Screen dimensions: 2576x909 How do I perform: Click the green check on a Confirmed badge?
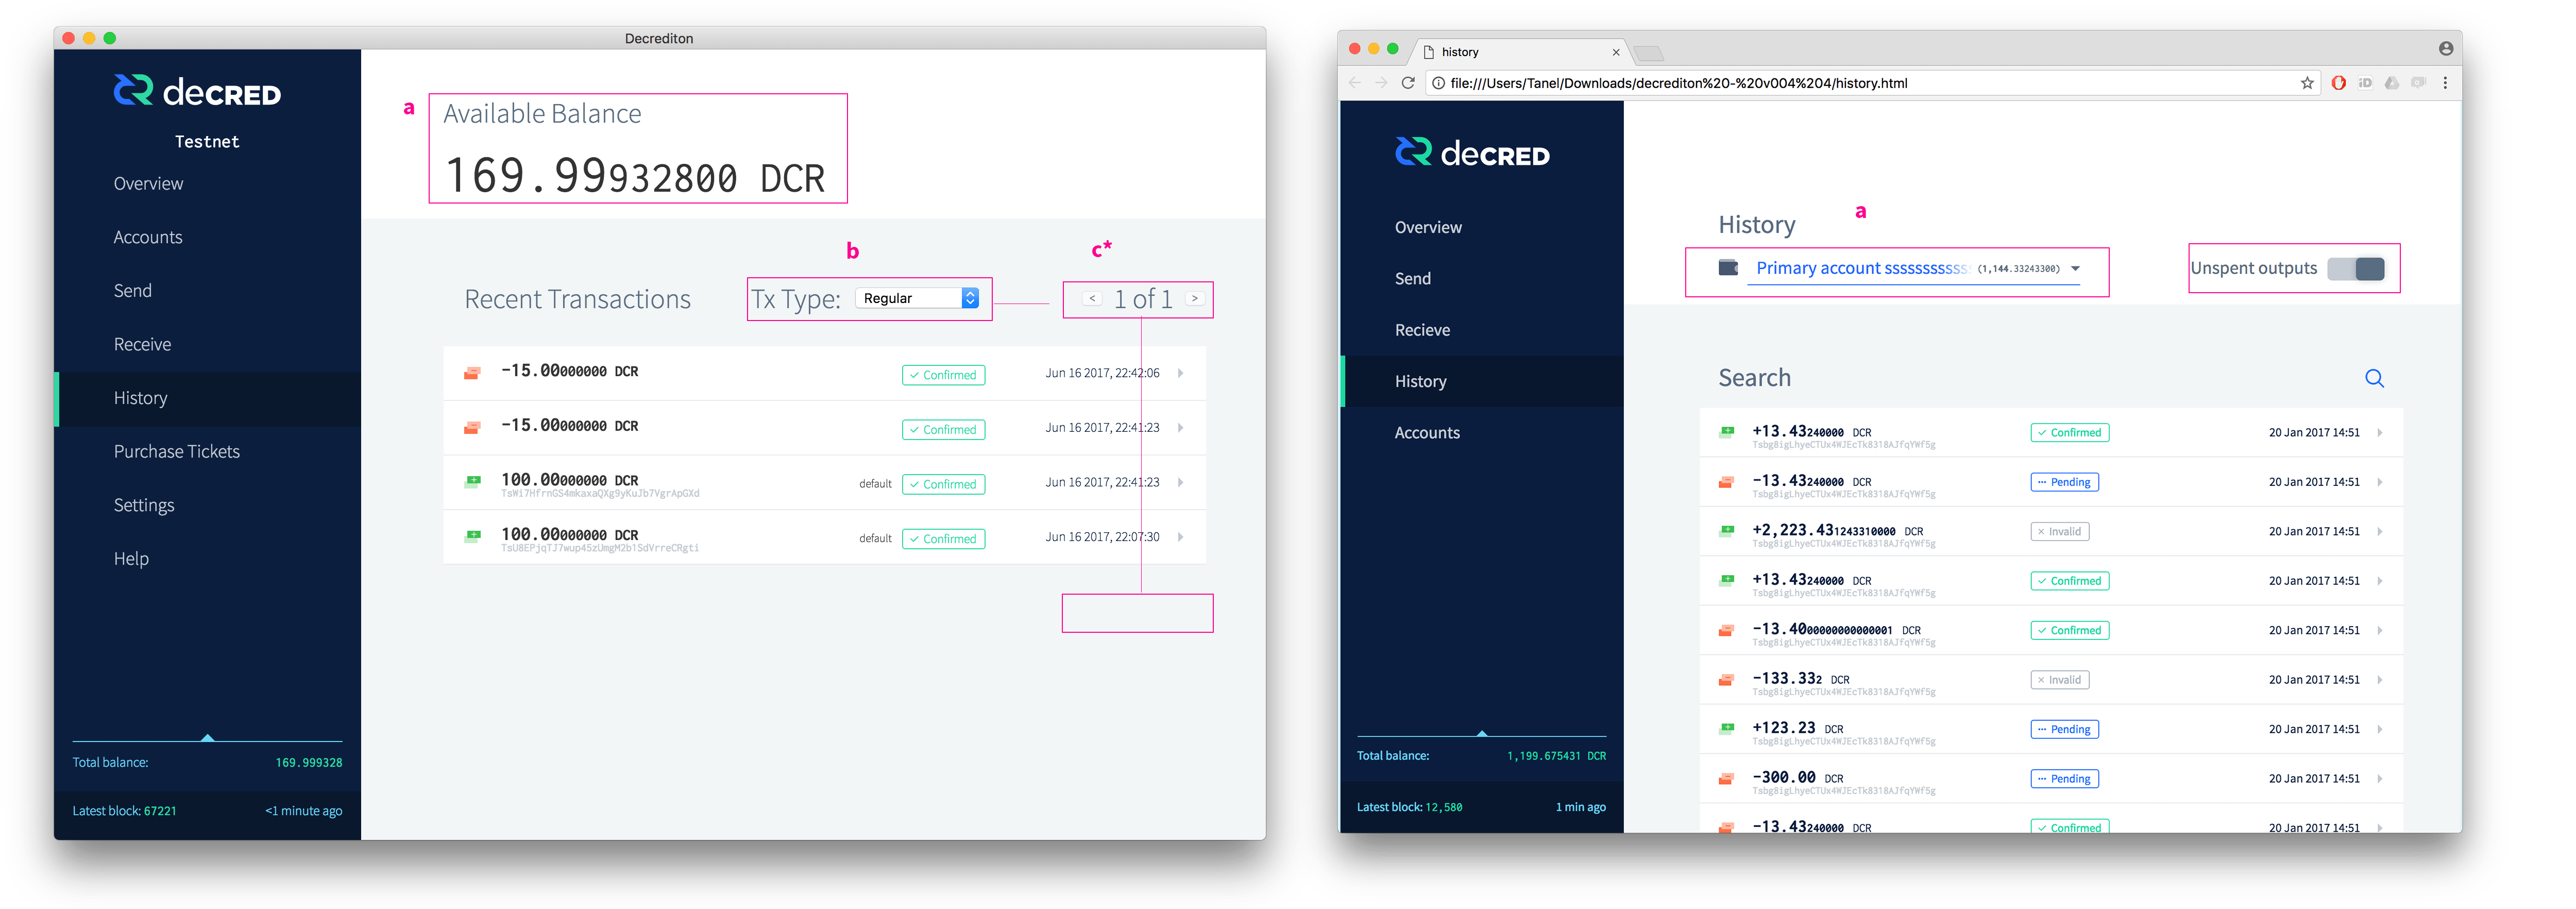click(x=914, y=374)
